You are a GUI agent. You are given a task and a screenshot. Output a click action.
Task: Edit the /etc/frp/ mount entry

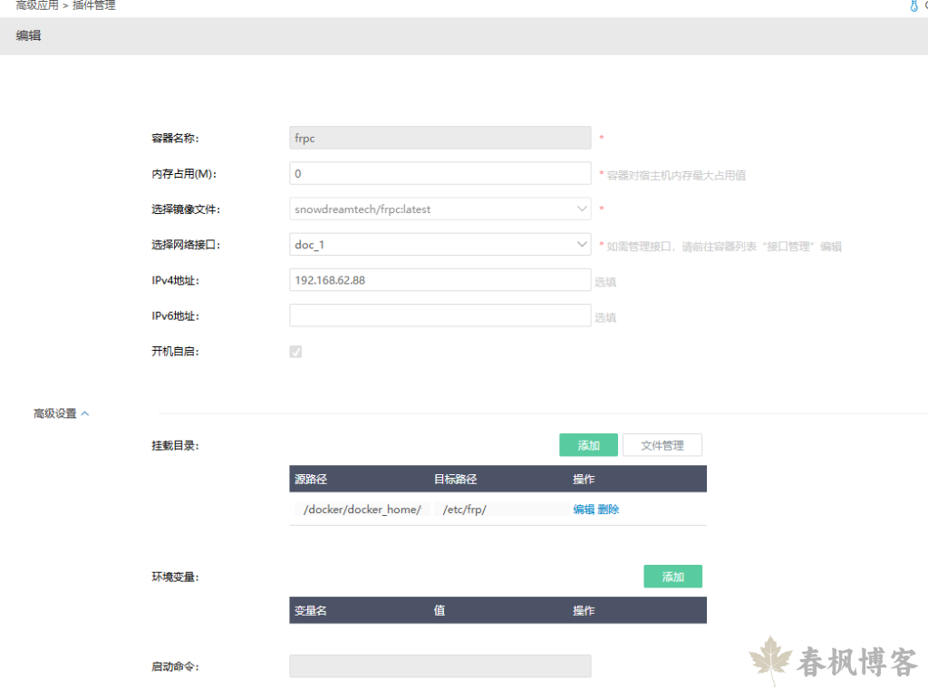pyautogui.click(x=585, y=509)
